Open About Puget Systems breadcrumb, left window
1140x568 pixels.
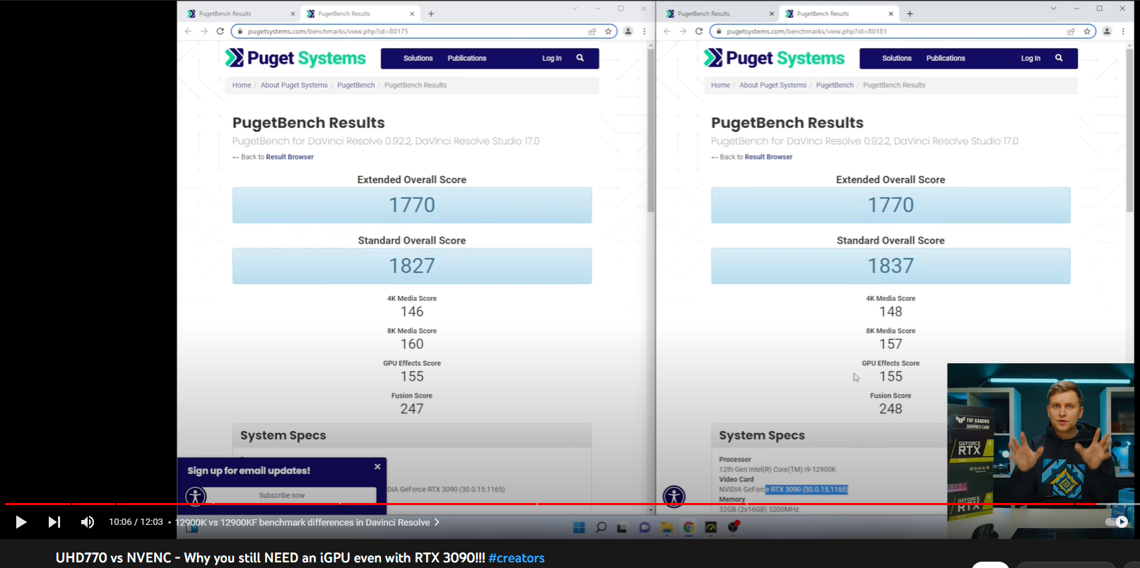[294, 85]
